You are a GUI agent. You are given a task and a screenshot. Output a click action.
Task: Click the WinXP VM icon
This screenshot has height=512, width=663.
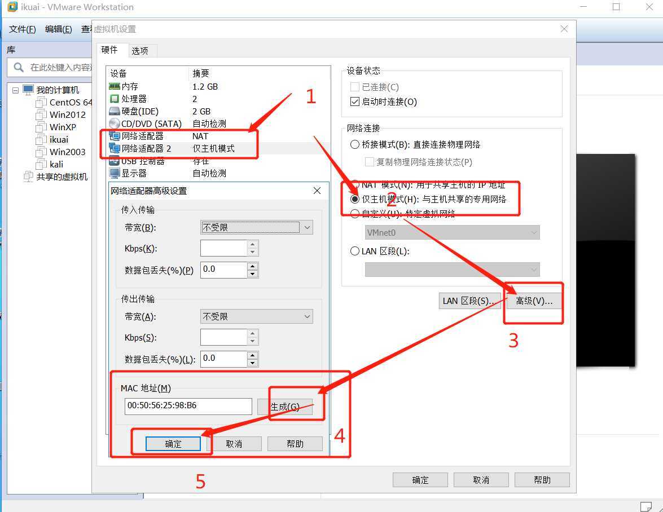pyautogui.click(x=41, y=127)
